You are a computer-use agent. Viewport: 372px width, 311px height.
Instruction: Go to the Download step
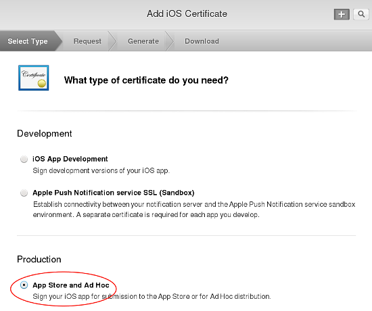click(202, 41)
